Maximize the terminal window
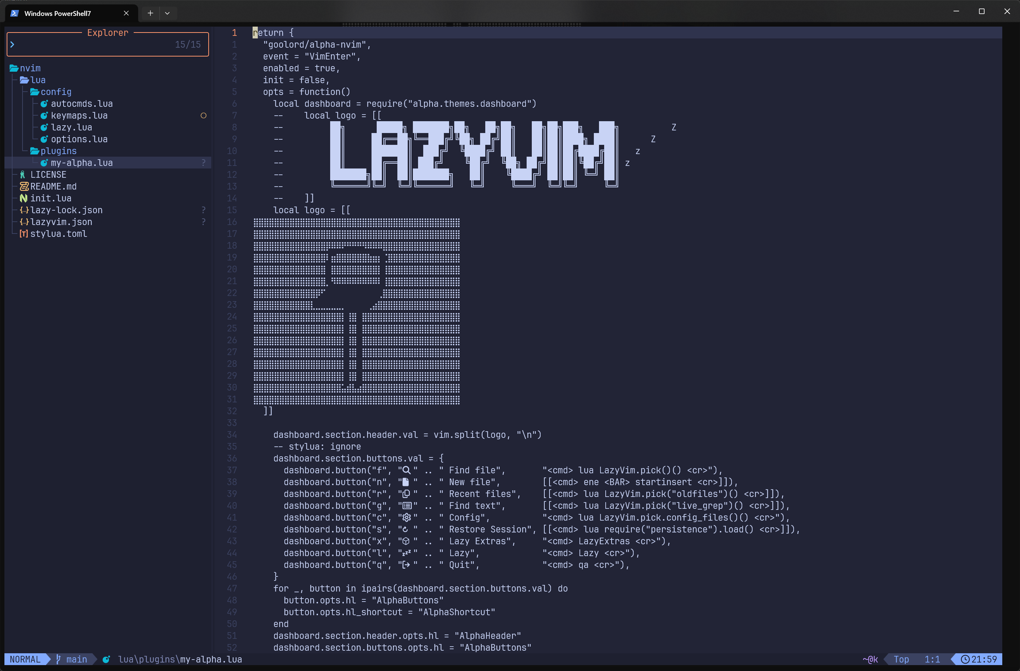 tap(982, 11)
